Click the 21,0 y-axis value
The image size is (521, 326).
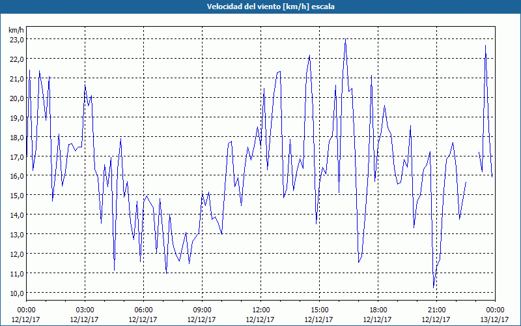point(16,79)
